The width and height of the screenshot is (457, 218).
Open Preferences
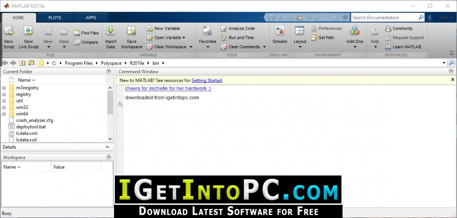click(x=326, y=28)
